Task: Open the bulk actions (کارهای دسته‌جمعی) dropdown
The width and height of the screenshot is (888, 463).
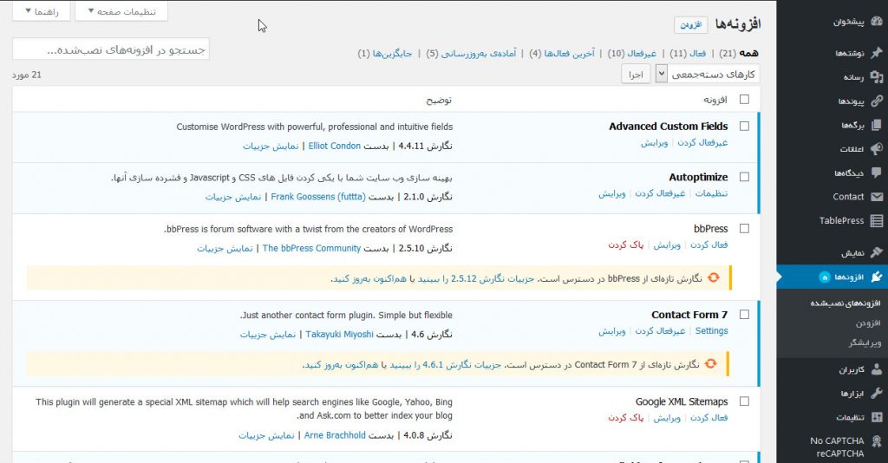Action: (708, 75)
